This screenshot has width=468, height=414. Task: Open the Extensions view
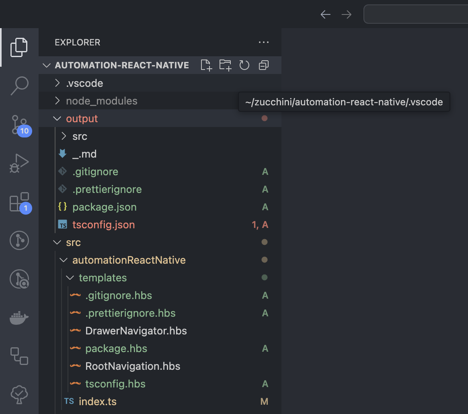19,202
